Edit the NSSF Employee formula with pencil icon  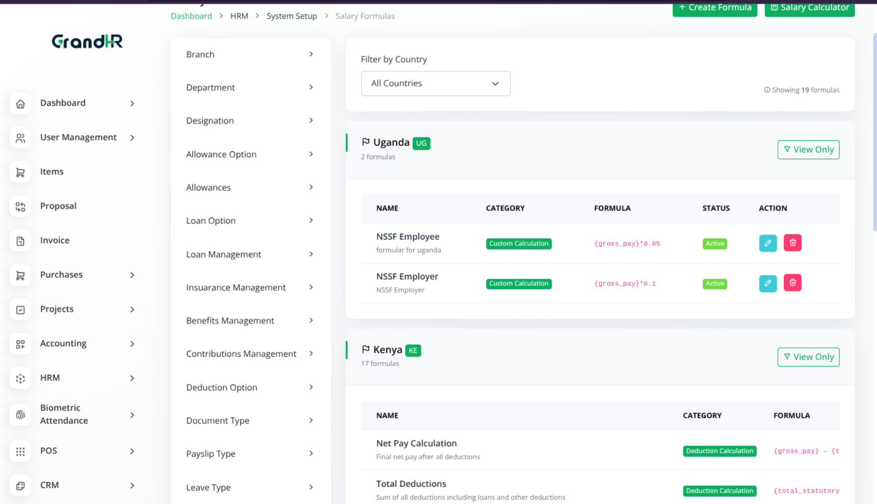pos(768,242)
